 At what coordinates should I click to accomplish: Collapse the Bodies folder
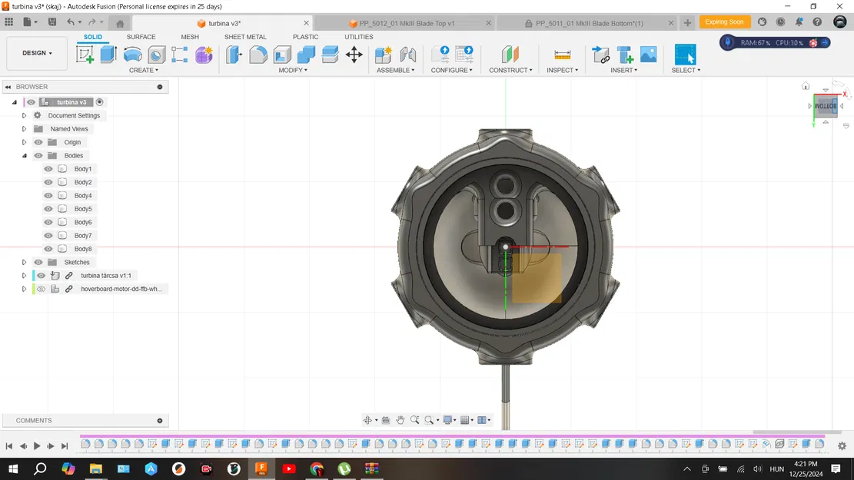[x=25, y=156]
